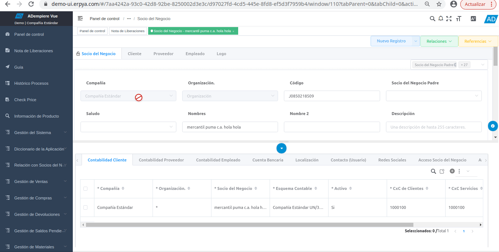Open the language translation icon

[473, 19]
